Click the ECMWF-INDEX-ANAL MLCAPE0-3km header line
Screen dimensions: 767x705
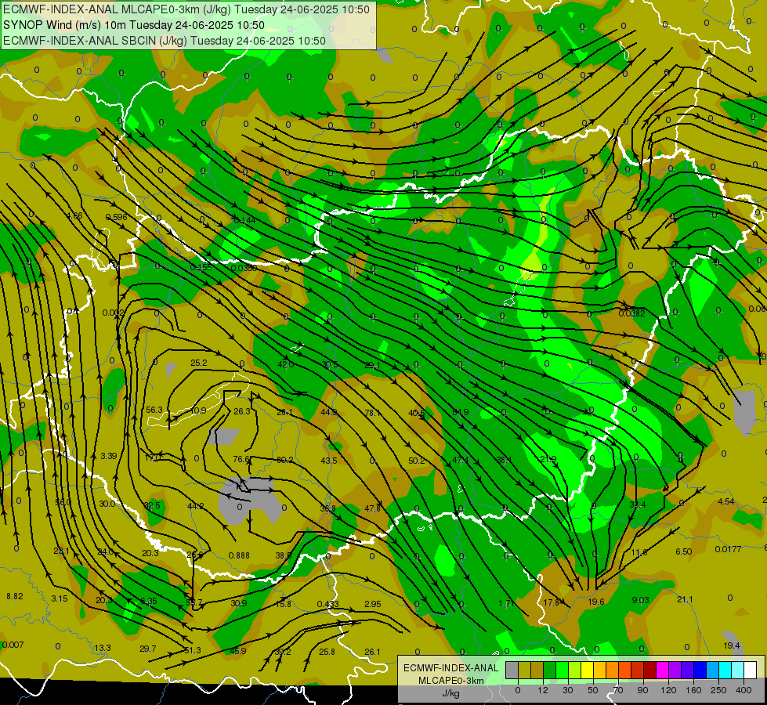(186, 9)
